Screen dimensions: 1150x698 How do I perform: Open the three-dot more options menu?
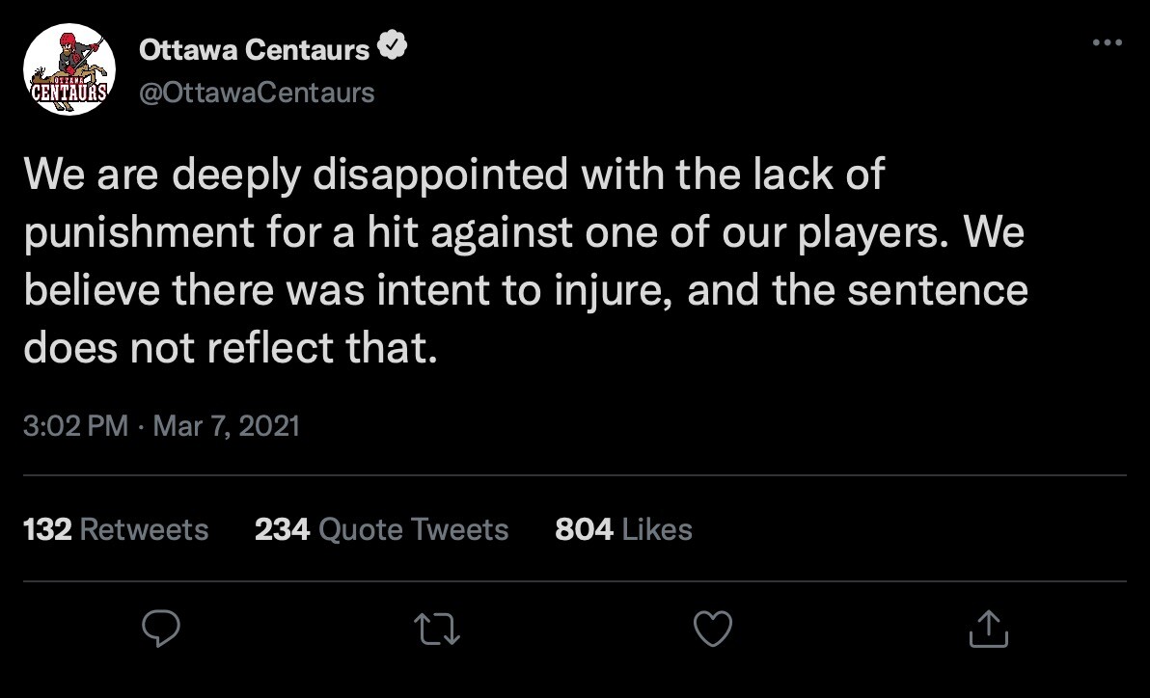point(1107,42)
